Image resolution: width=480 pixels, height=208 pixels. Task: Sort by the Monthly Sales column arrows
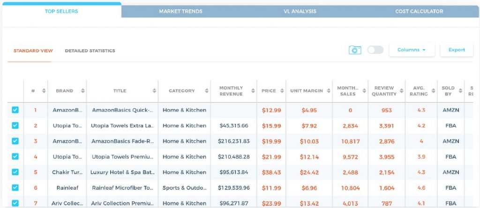coord(364,91)
